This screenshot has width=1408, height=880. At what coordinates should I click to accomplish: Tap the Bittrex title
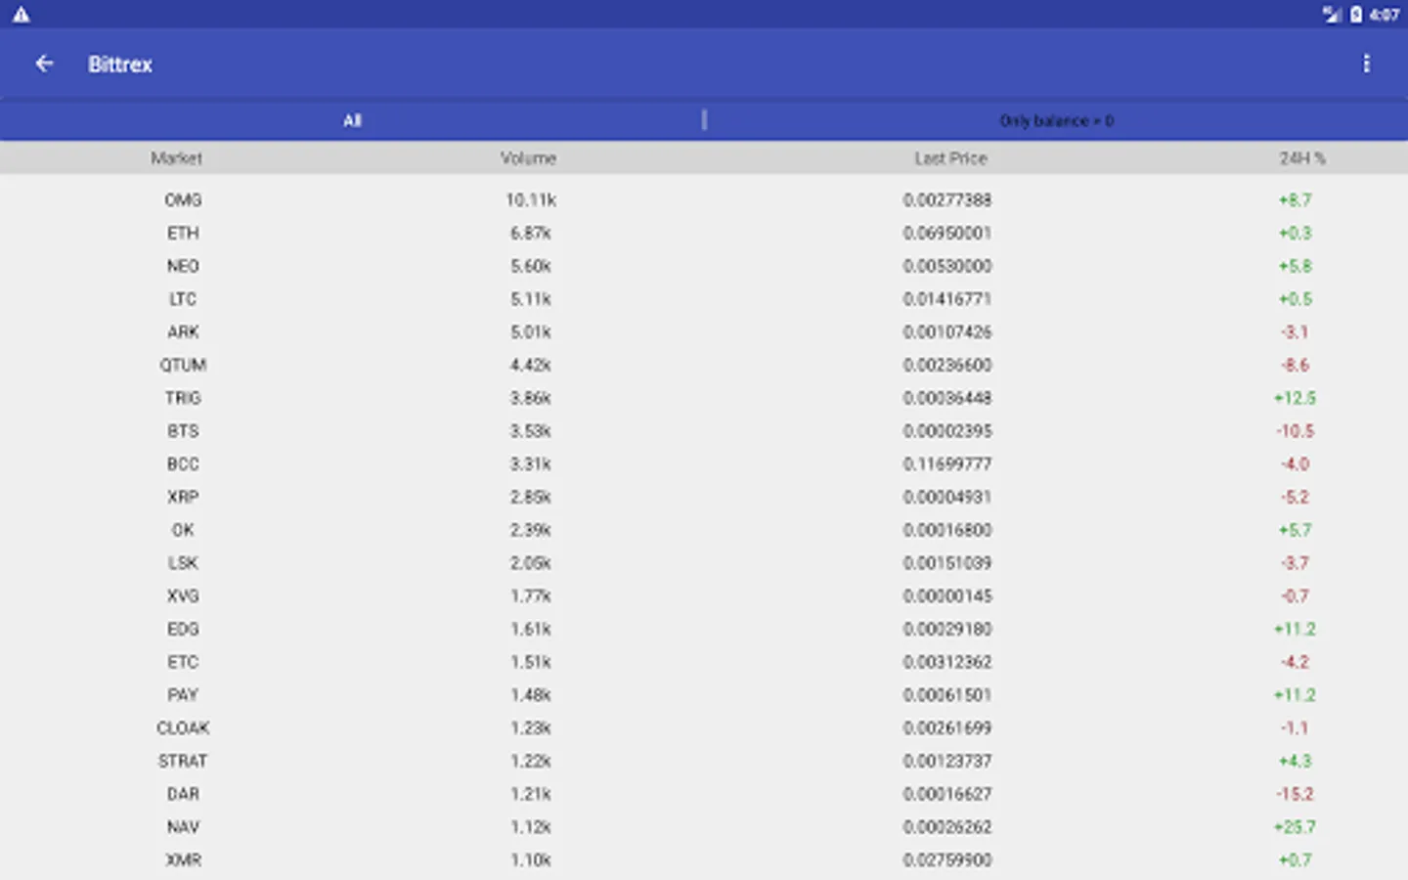120,64
